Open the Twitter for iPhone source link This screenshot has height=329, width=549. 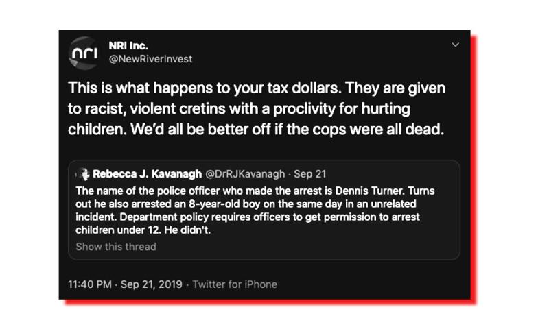(x=235, y=284)
